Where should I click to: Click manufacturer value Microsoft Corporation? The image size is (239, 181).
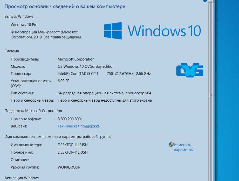click(x=76, y=59)
